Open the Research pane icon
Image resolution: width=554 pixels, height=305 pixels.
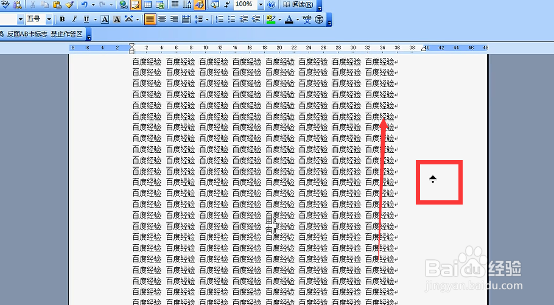click(x=17, y=4)
